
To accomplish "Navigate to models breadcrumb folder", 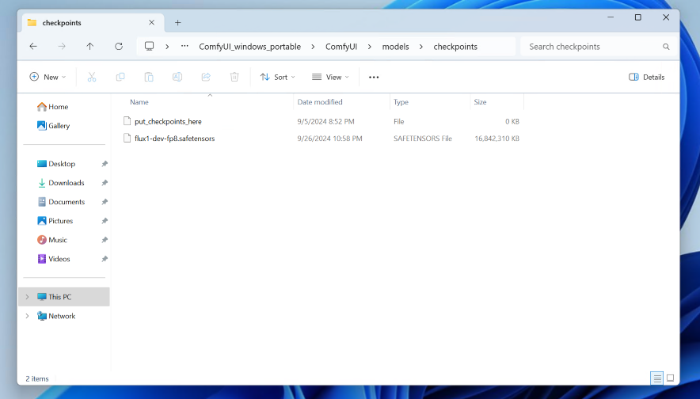I will point(395,47).
